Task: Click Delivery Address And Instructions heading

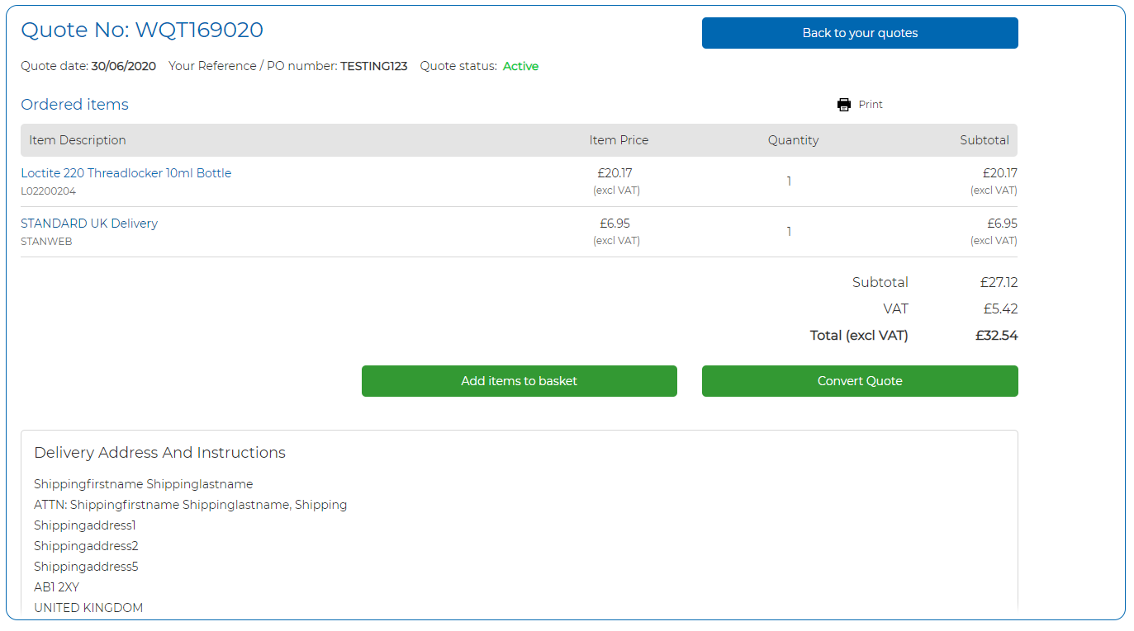Action: (160, 453)
